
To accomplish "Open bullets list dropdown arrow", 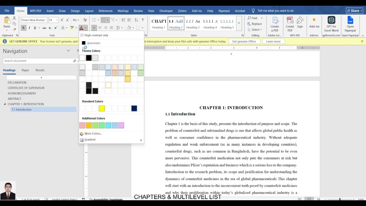I will tap(98, 20).
